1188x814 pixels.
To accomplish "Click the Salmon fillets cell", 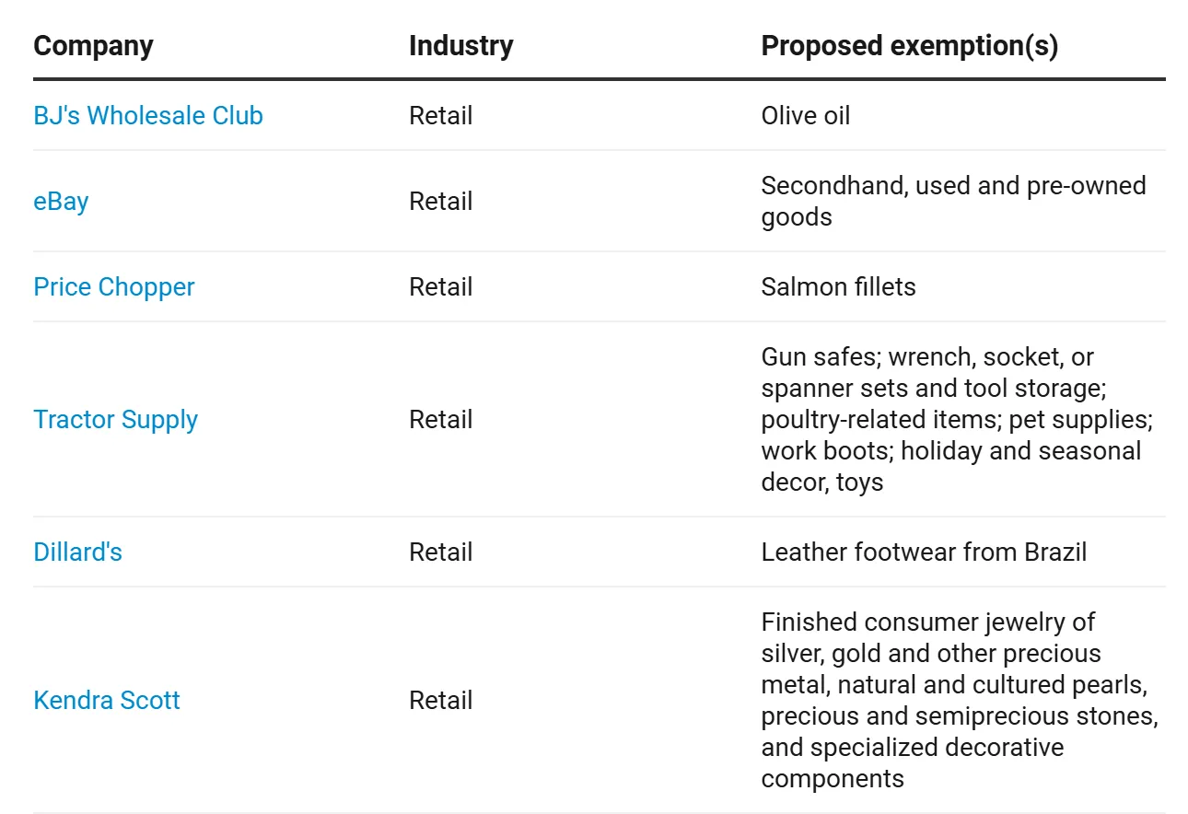I will click(x=838, y=287).
